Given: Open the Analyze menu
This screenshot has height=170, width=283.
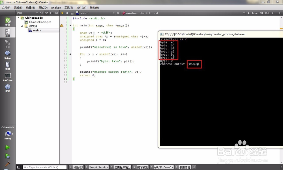Looking at the screenshot, I should click(56, 8).
